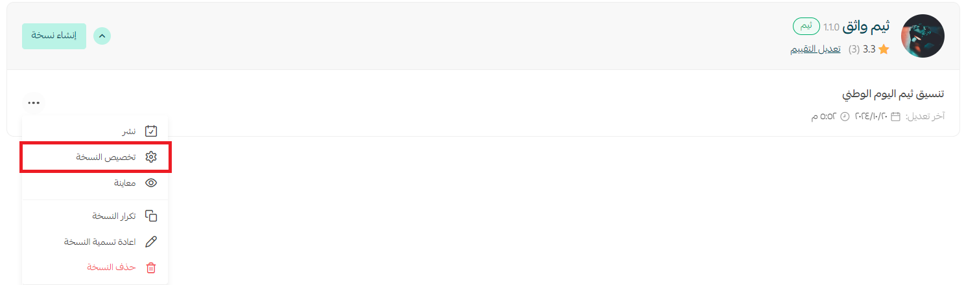Click the duplicate copy icon
The height and width of the screenshot is (285, 964).
151,216
